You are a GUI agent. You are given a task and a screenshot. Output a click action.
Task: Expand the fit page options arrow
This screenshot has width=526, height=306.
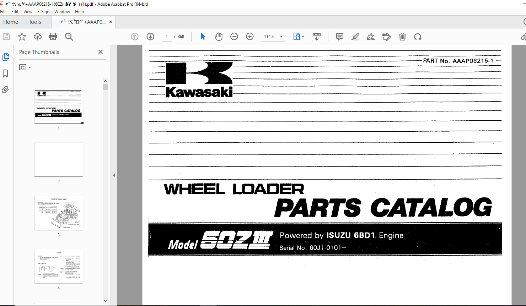(x=303, y=37)
